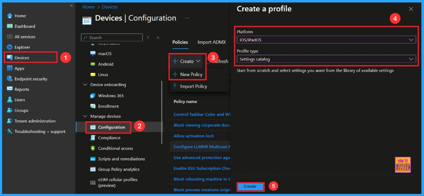Select Linux platform icon
This screenshot has width=424, height=196.
(93, 74)
